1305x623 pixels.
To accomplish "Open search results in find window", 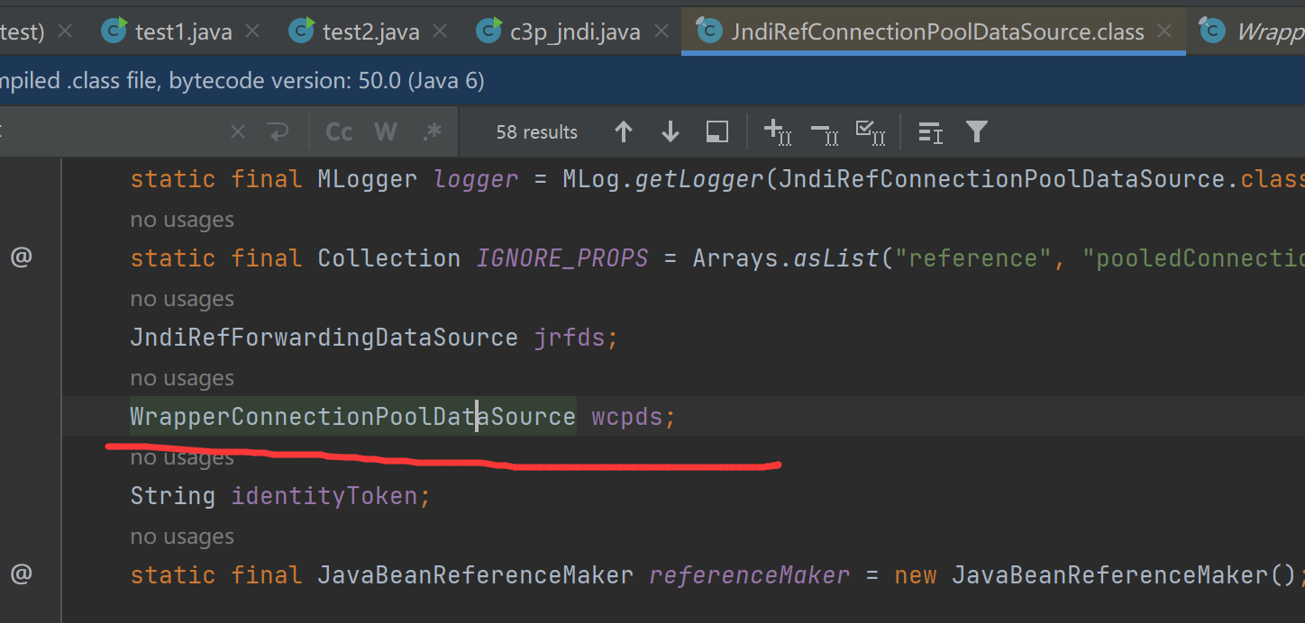I will click(717, 132).
